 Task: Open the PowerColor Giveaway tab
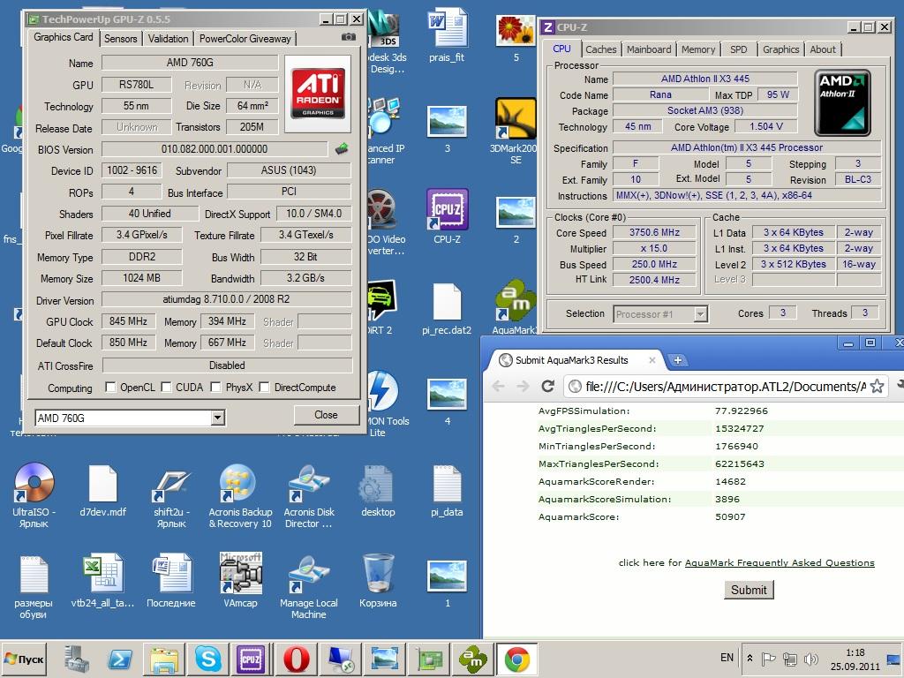(245, 39)
